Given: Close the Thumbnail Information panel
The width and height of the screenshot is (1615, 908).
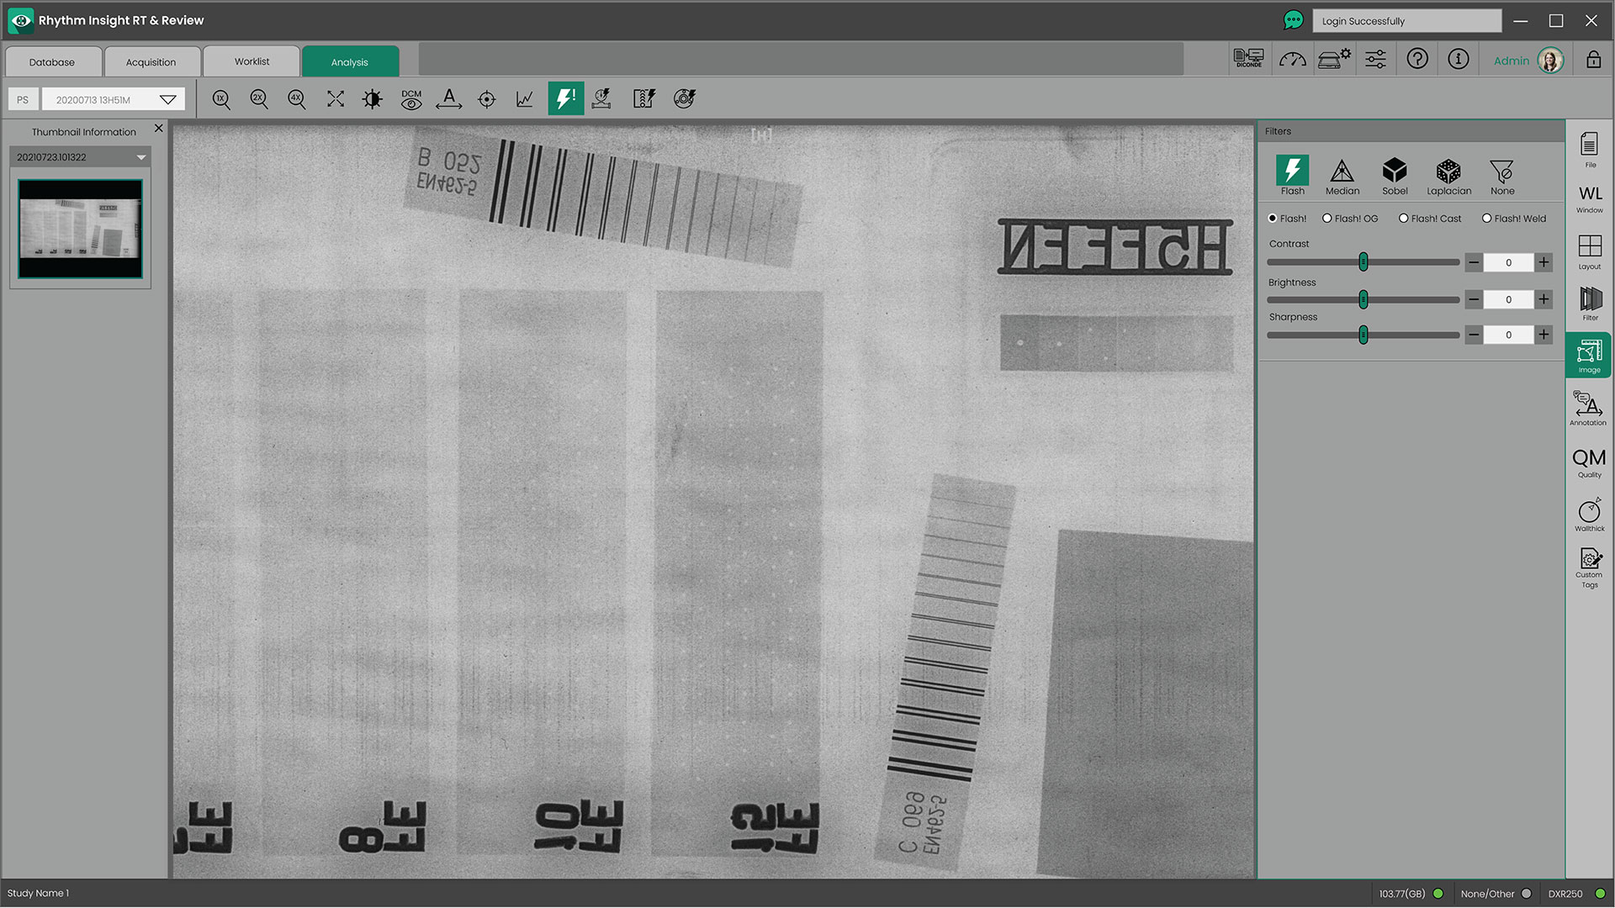Looking at the screenshot, I should click(158, 129).
